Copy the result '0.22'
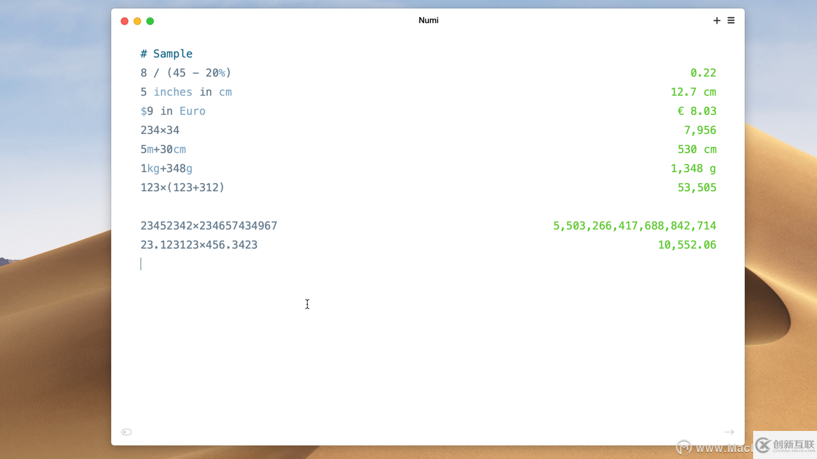The width and height of the screenshot is (817, 459). 703,73
